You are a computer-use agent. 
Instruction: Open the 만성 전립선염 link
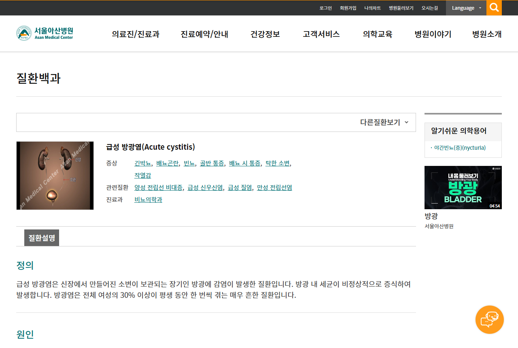point(274,188)
